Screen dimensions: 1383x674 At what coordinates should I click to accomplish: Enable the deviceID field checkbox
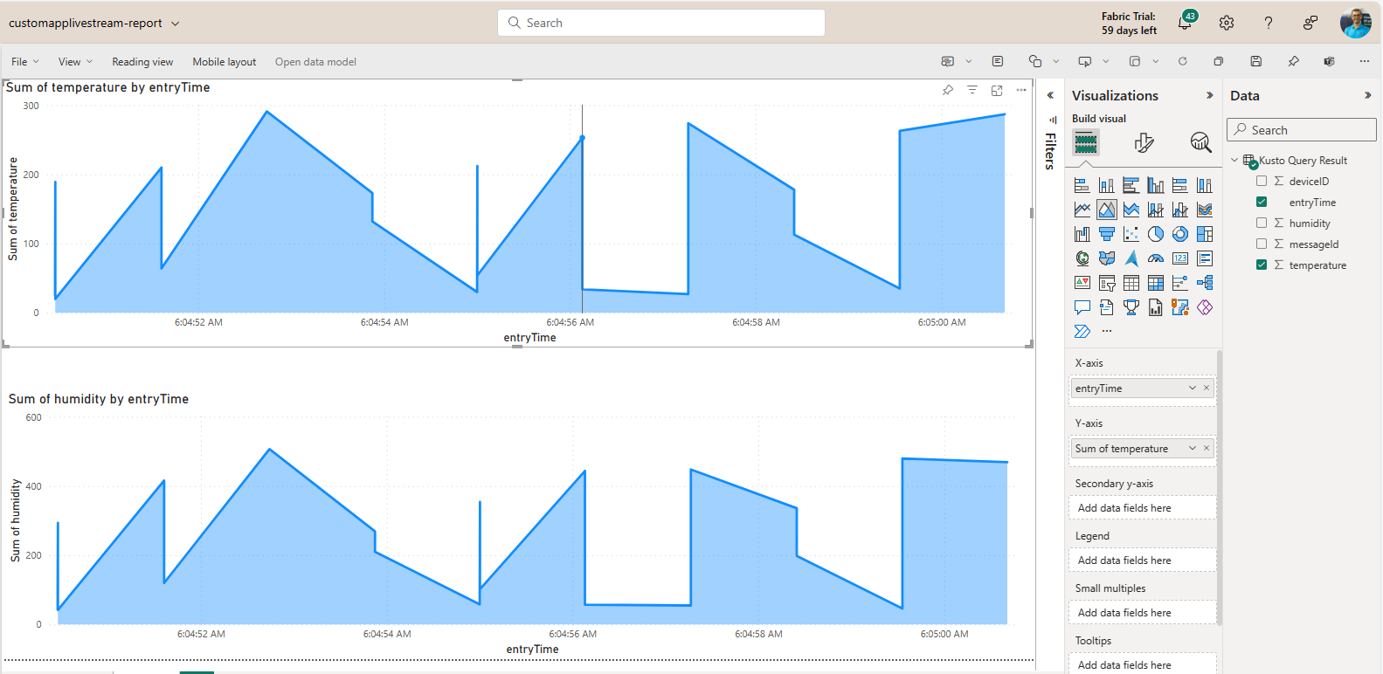pyautogui.click(x=1262, y=181)
